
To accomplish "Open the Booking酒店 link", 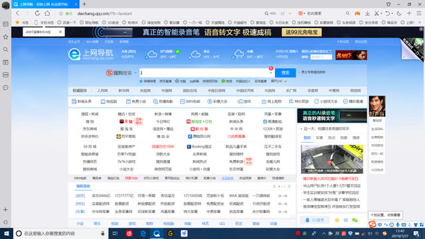I will coord(199,147).
